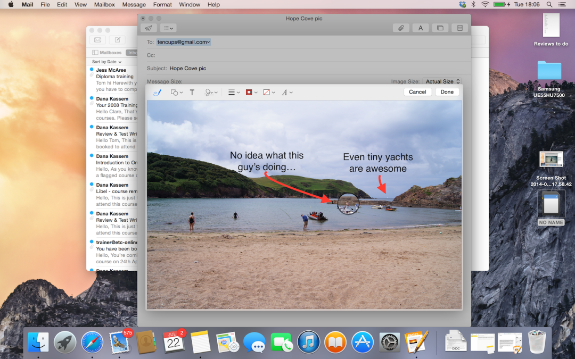The width and height of the screenshot is (575, 359).
Task: Open Pages from the Dock
Action: pyautogui.click(x=416, y=342)
